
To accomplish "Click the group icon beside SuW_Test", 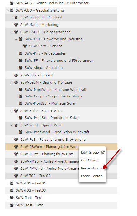I will [x=12, y=205].
